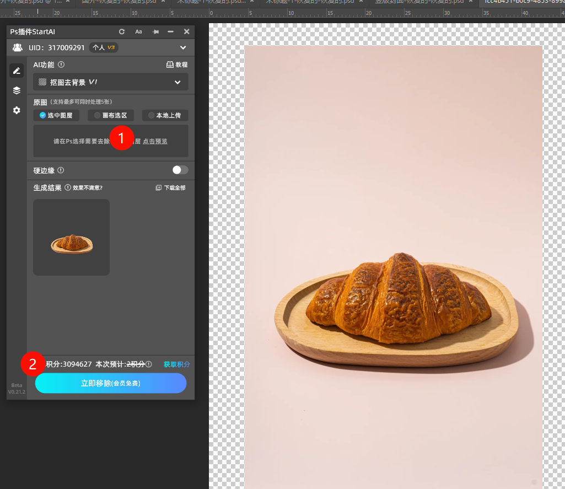Select the 选中图层 radio option
565x489 pixels.
coord(56,115)
